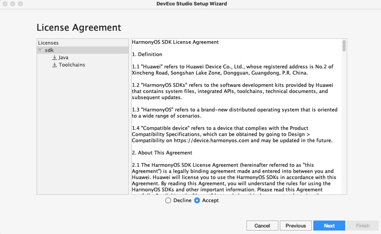Click the disabled Finish button

point(363,226)
